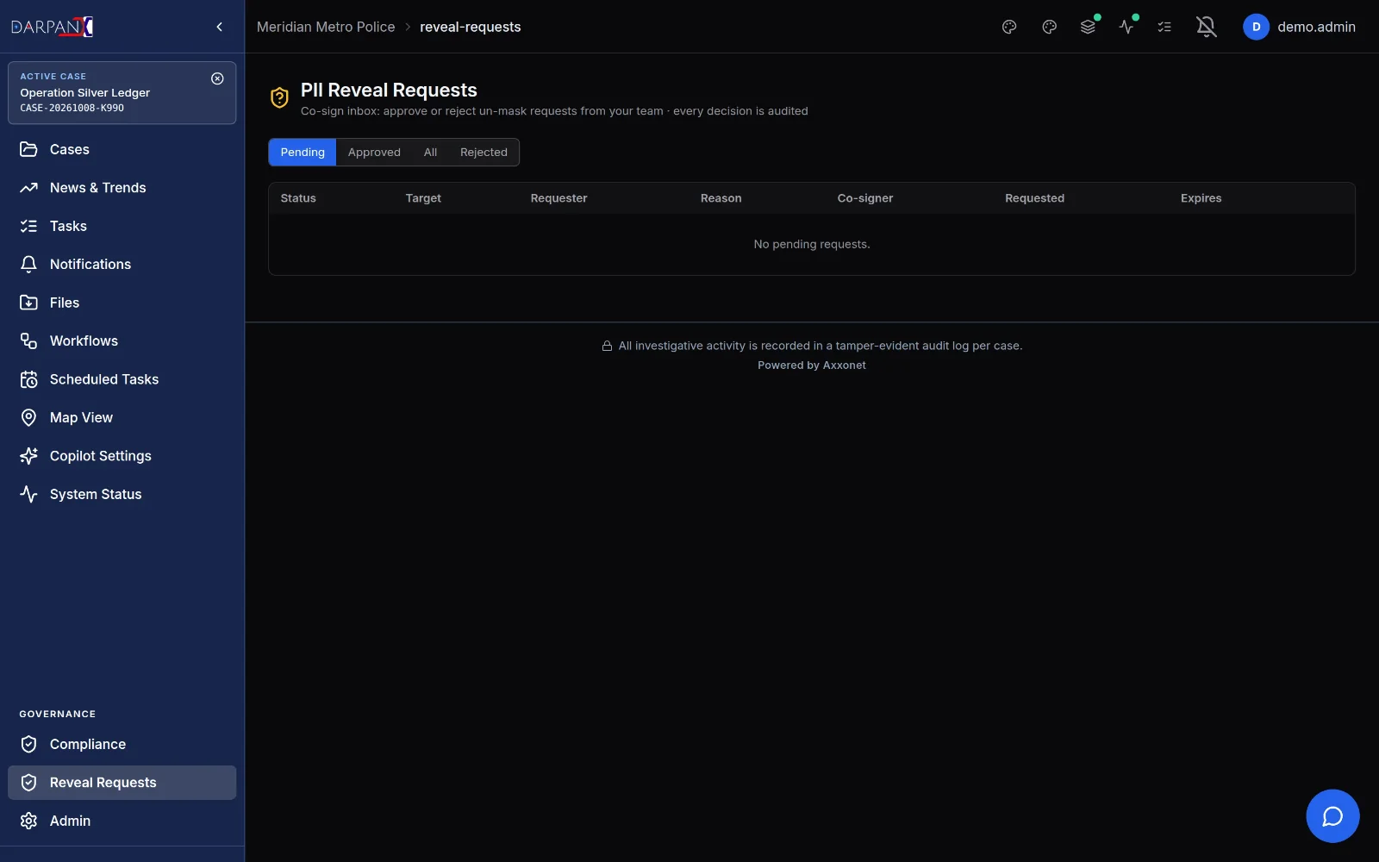Show the All requests tab
1379x862 pixels.
(431, 153)
